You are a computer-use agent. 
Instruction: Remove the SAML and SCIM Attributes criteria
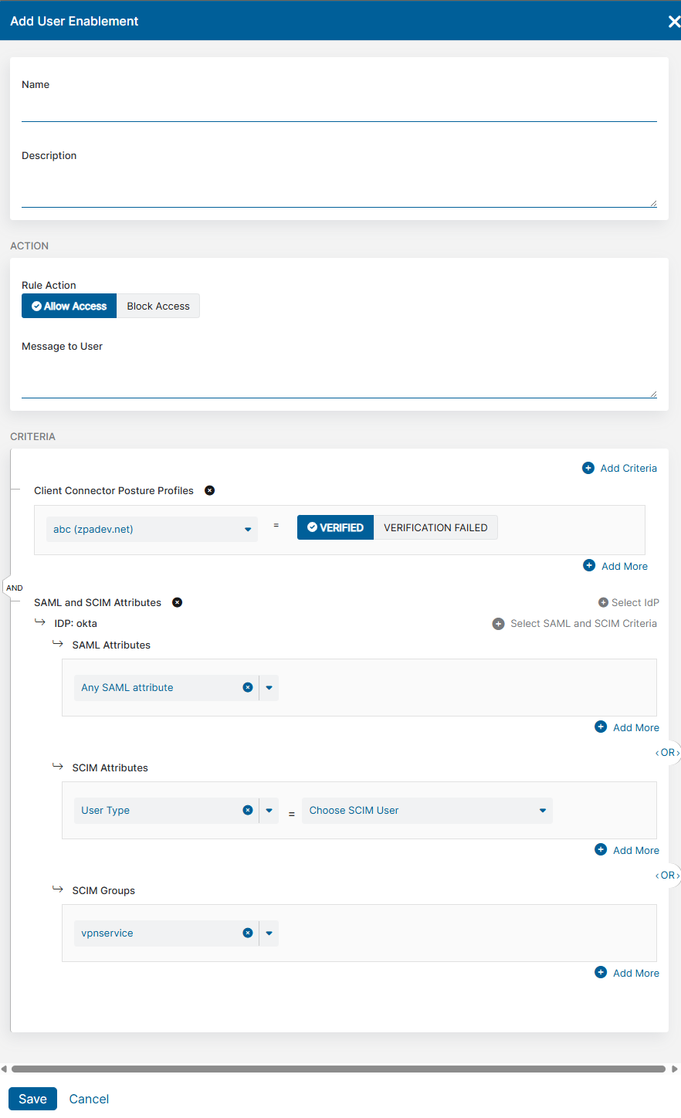(177, 602)
